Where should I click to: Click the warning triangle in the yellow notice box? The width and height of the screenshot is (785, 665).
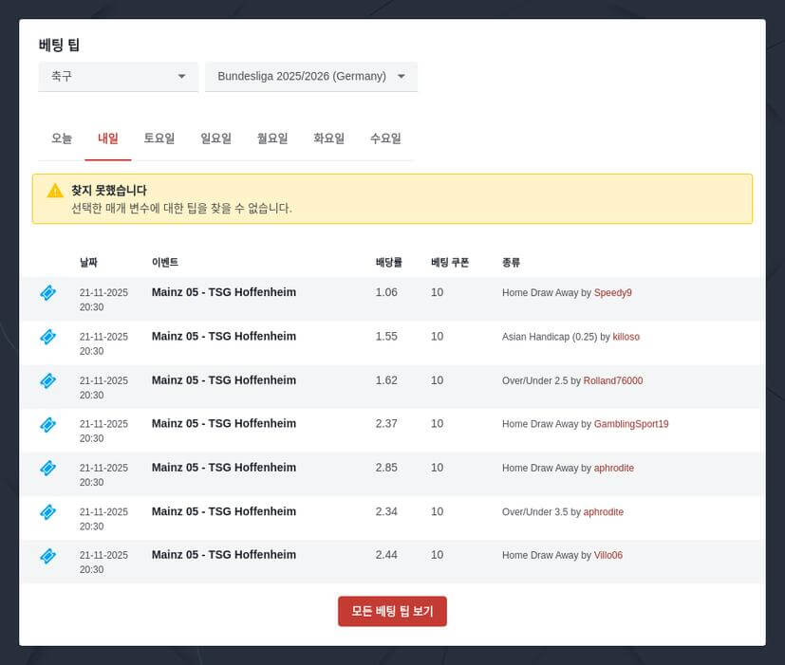(x=55, y=190)
